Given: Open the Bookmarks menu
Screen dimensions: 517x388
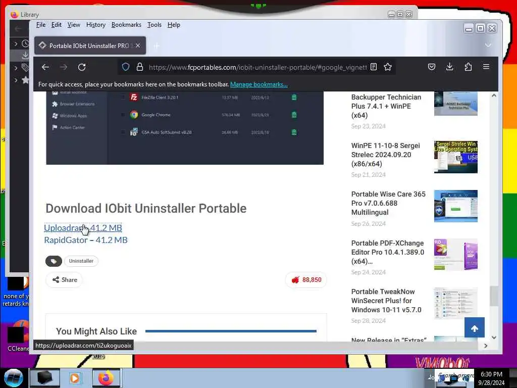Looking at the screenshot, I should (x=126, y=25).
